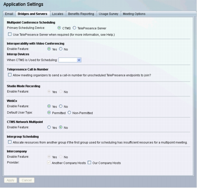The width and height of the screenshot is (197, 192).
Task: Select No for Studio Mode Recording
Action: [x=61, y=92]
